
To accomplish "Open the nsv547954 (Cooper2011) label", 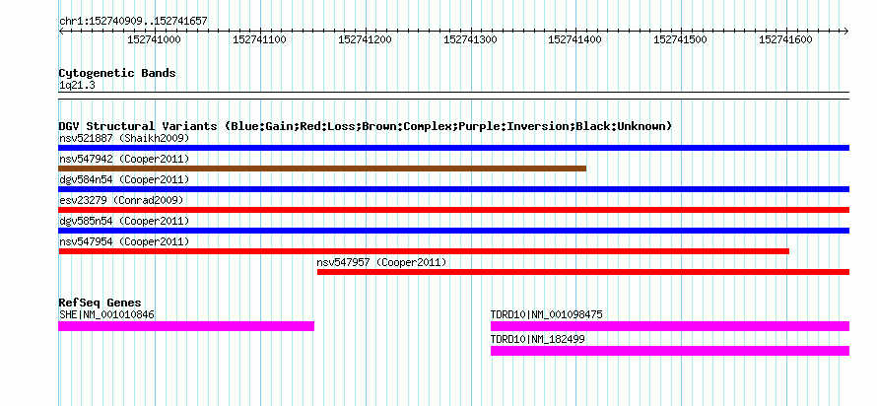I will pyautogui.click(x=124, y=241).
